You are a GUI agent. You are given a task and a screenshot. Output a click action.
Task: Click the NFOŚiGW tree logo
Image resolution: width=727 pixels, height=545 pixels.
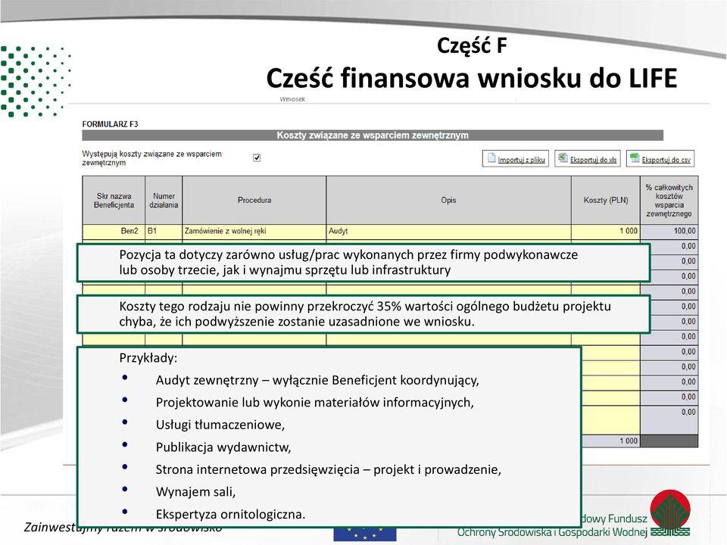click(x=670, y=513)
